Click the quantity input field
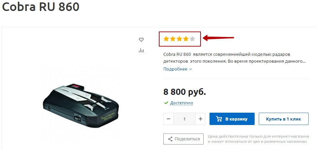 [184, 119]
